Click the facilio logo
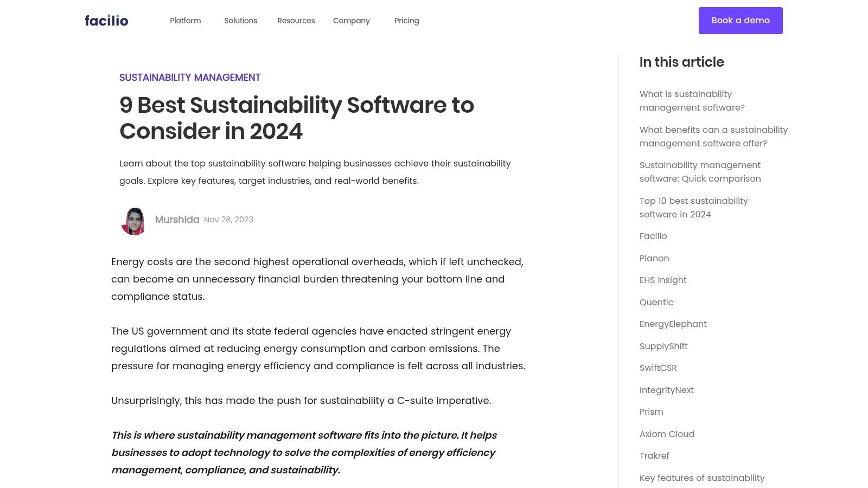This screenshot has width=868, height=488. 106,21
